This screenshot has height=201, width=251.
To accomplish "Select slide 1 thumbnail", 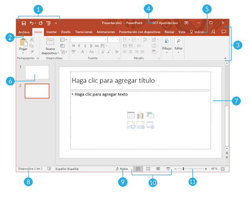I will 37,72.
